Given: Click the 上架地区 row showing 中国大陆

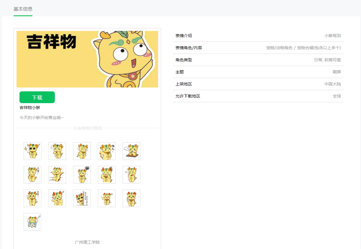Looking at the screenshot, I should (x=258, y=84).
